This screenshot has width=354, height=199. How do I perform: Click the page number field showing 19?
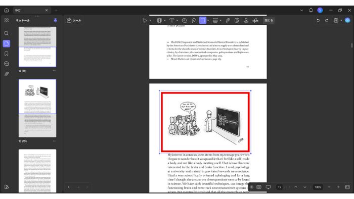point(280,187)
